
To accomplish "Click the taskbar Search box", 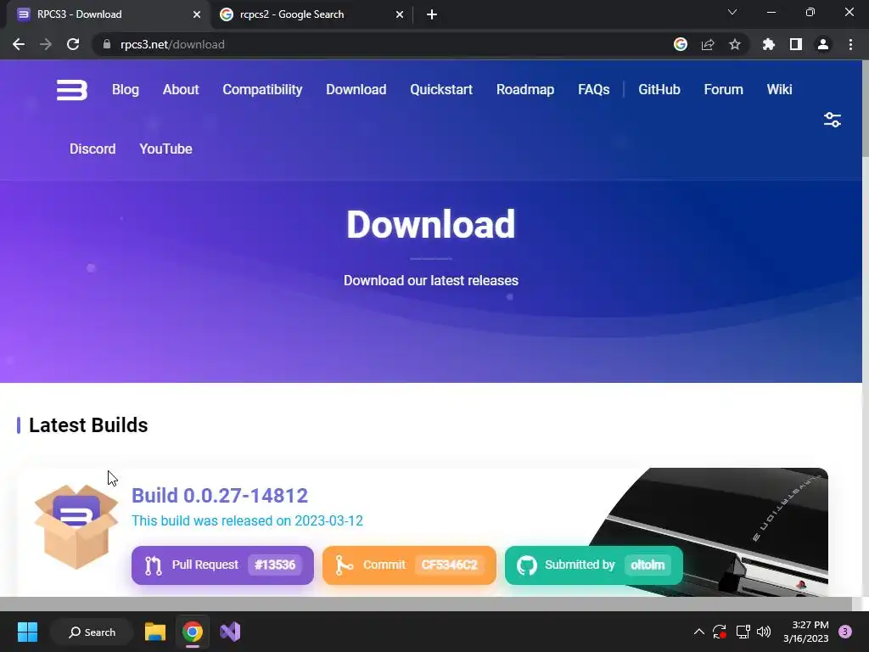I will pyautogui.click(x=92, y=632).
